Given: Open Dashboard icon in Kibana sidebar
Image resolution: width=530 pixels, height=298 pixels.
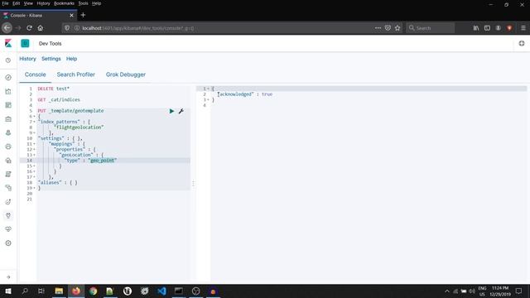Looking at the screenshot, I should pos(8,105).
